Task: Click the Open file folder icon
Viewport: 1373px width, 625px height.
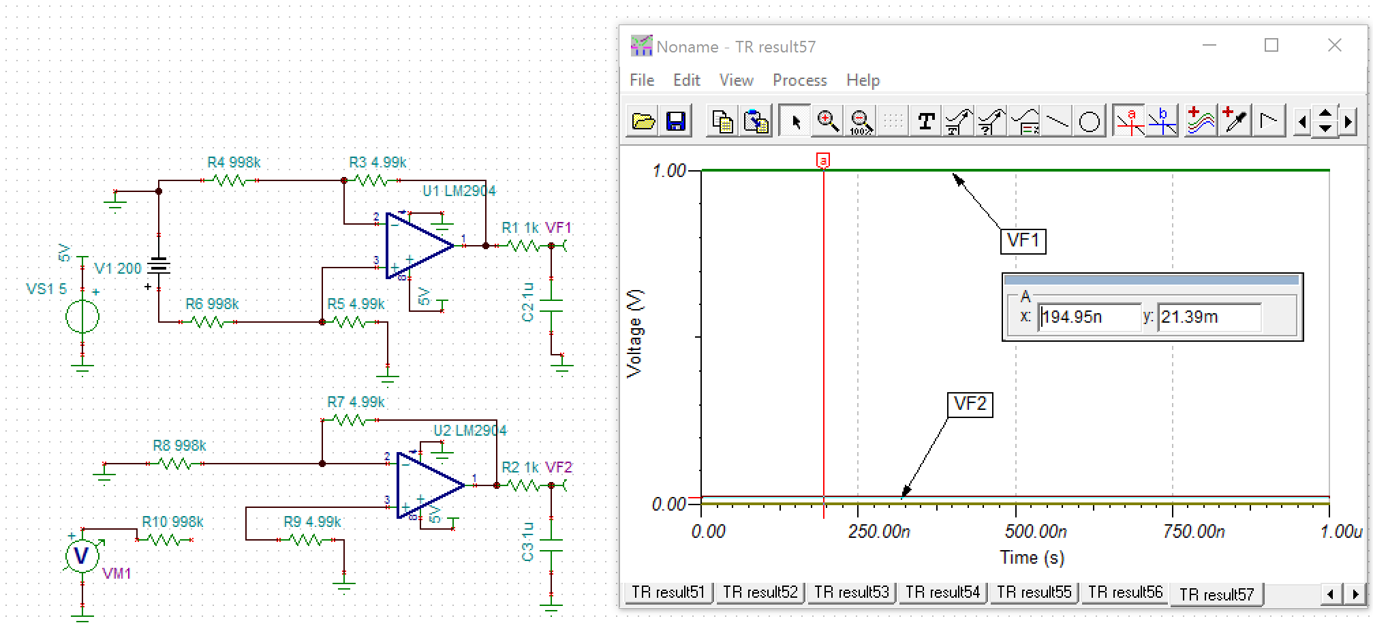Action: click(x=643, y=121)
